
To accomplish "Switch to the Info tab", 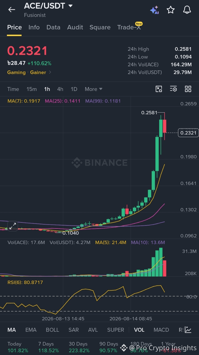I will (34, 27).
